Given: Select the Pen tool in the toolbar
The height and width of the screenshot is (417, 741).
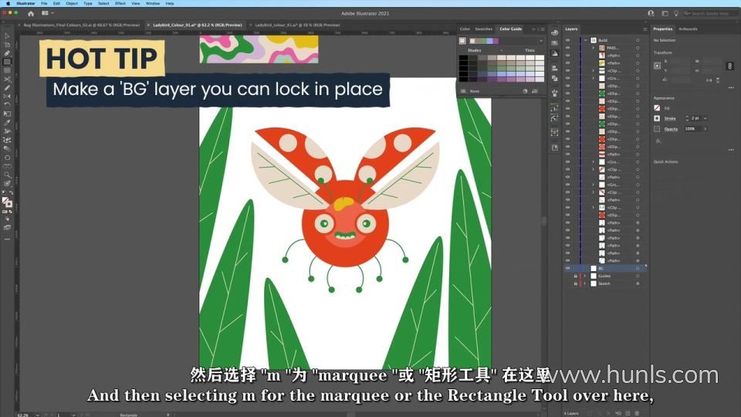Looking at the screenshot, I should (7, 53).
